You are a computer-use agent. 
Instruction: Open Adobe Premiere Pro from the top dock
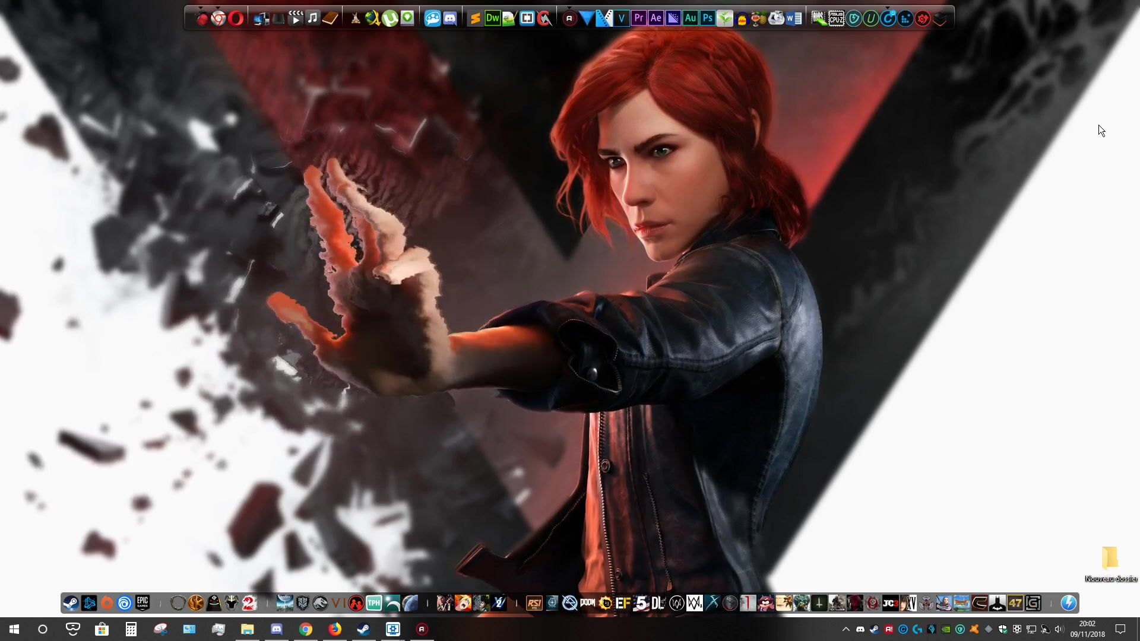click(x=638, y=18)
